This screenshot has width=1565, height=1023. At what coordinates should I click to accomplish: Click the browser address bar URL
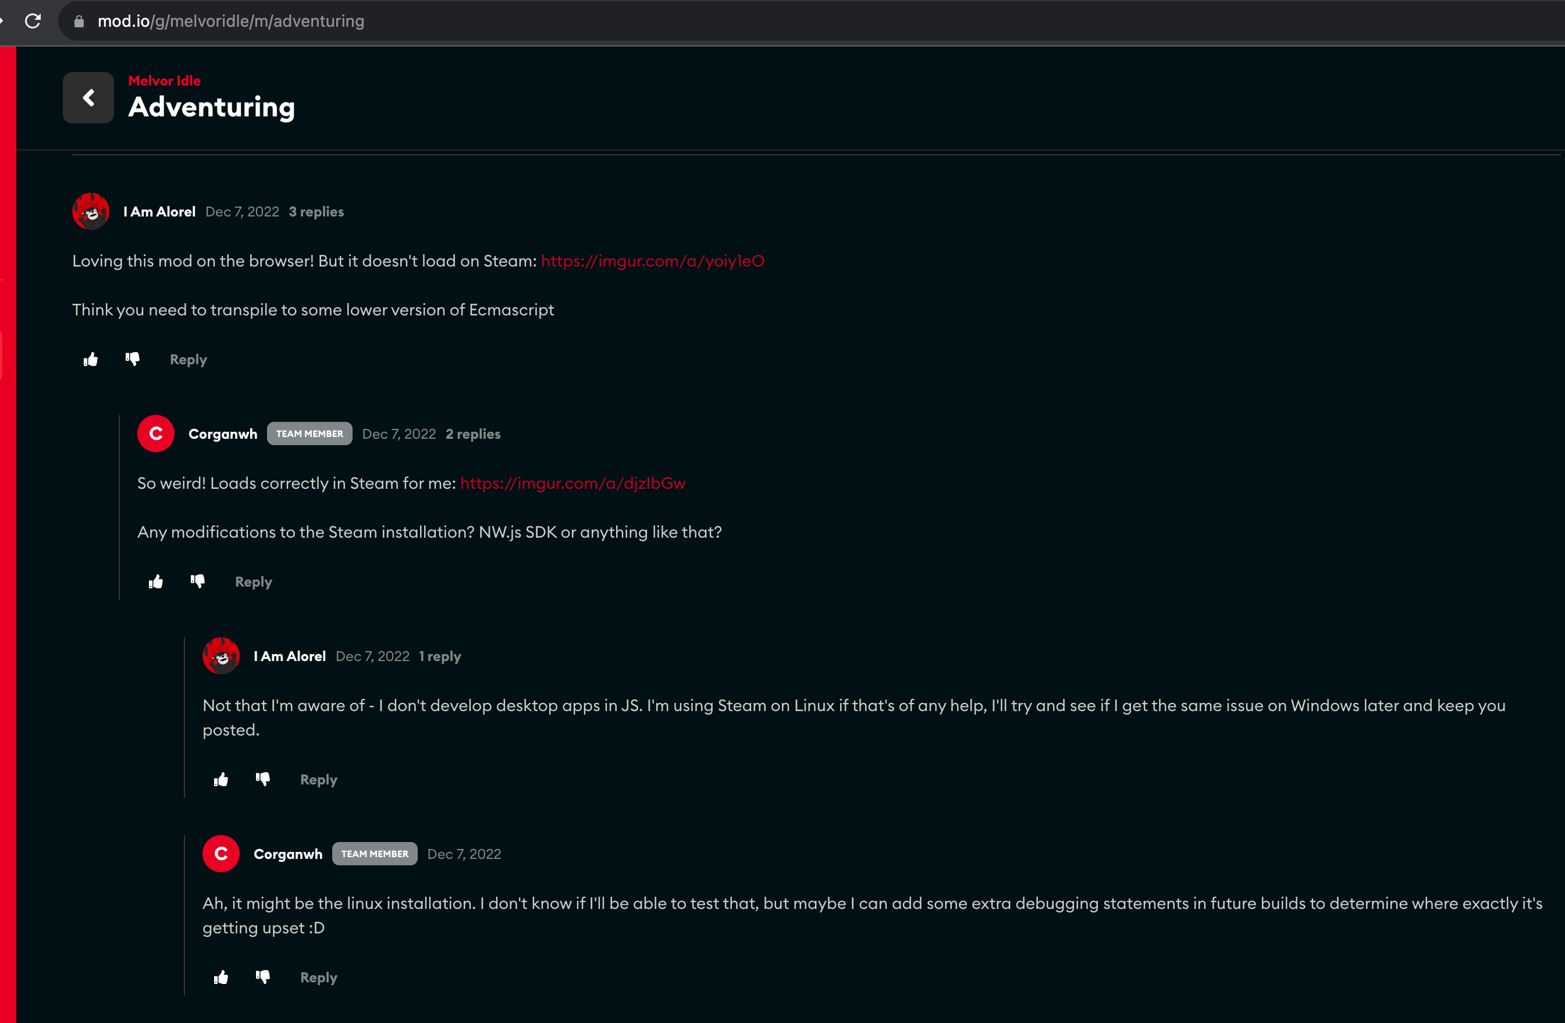point(231,20)
